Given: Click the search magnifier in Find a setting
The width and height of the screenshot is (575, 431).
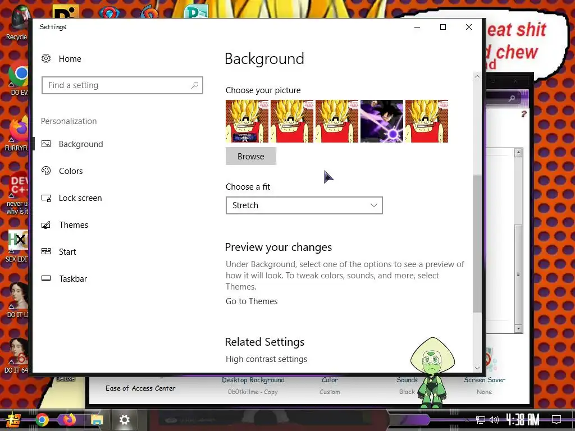Looking at the screenshot, I should click(195, 85).
